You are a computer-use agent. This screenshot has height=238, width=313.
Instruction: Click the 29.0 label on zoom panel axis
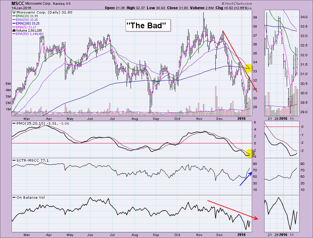coord(304,112)
